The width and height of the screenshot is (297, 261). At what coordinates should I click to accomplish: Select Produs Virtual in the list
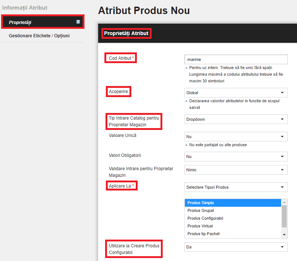click(233, 226)
